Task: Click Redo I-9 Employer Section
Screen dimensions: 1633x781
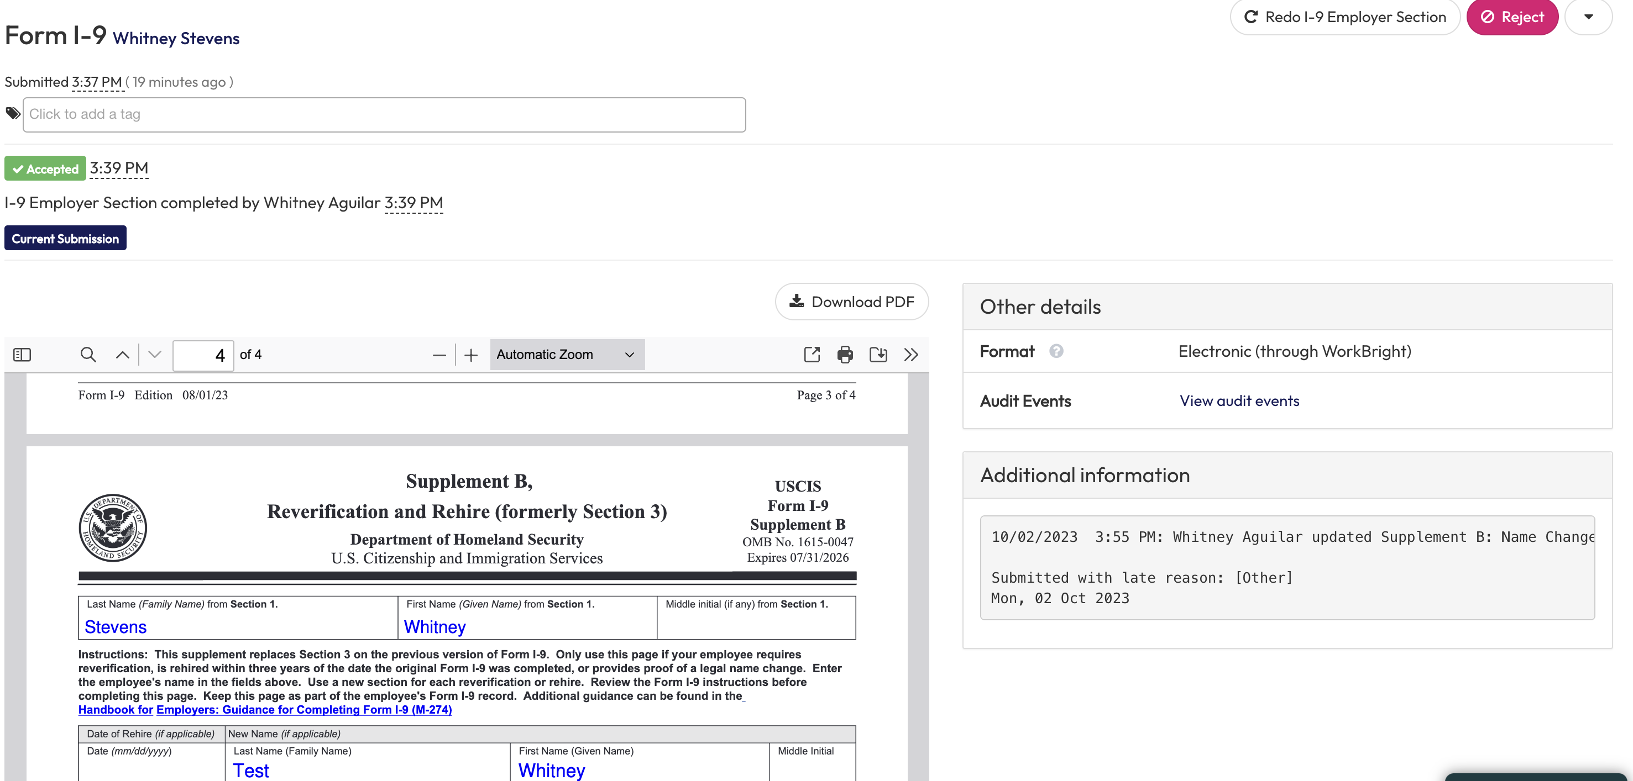Action: (x=1344, y=17)
